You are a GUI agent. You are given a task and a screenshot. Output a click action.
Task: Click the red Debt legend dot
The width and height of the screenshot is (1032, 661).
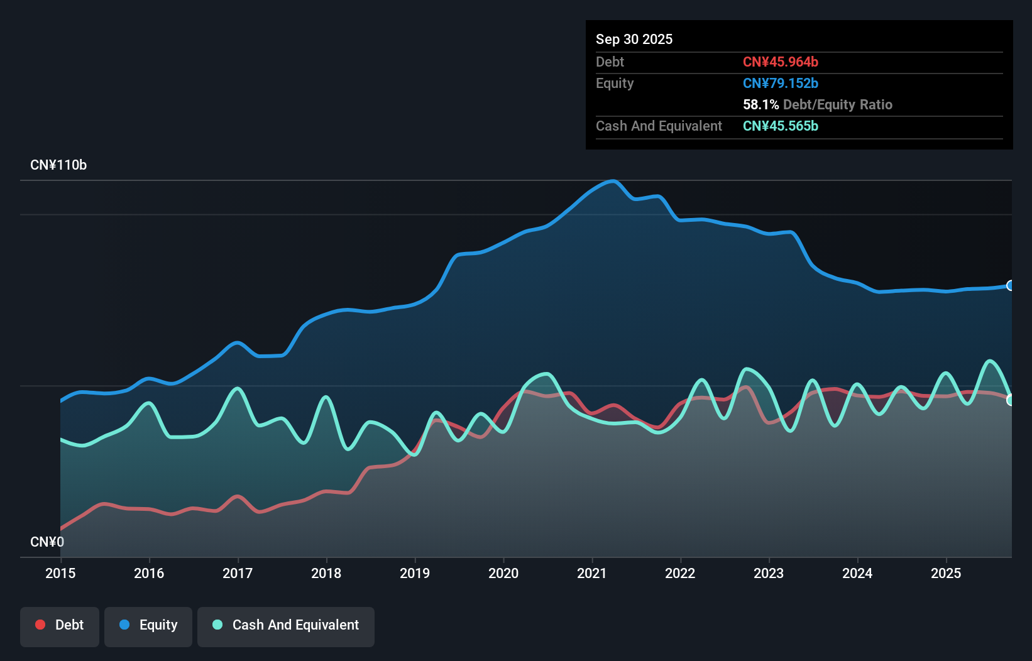pyautogui.click(x=40, y=625)
